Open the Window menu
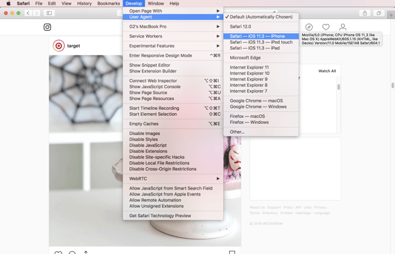This screenshot has height=254, width=395. [155, 3]
